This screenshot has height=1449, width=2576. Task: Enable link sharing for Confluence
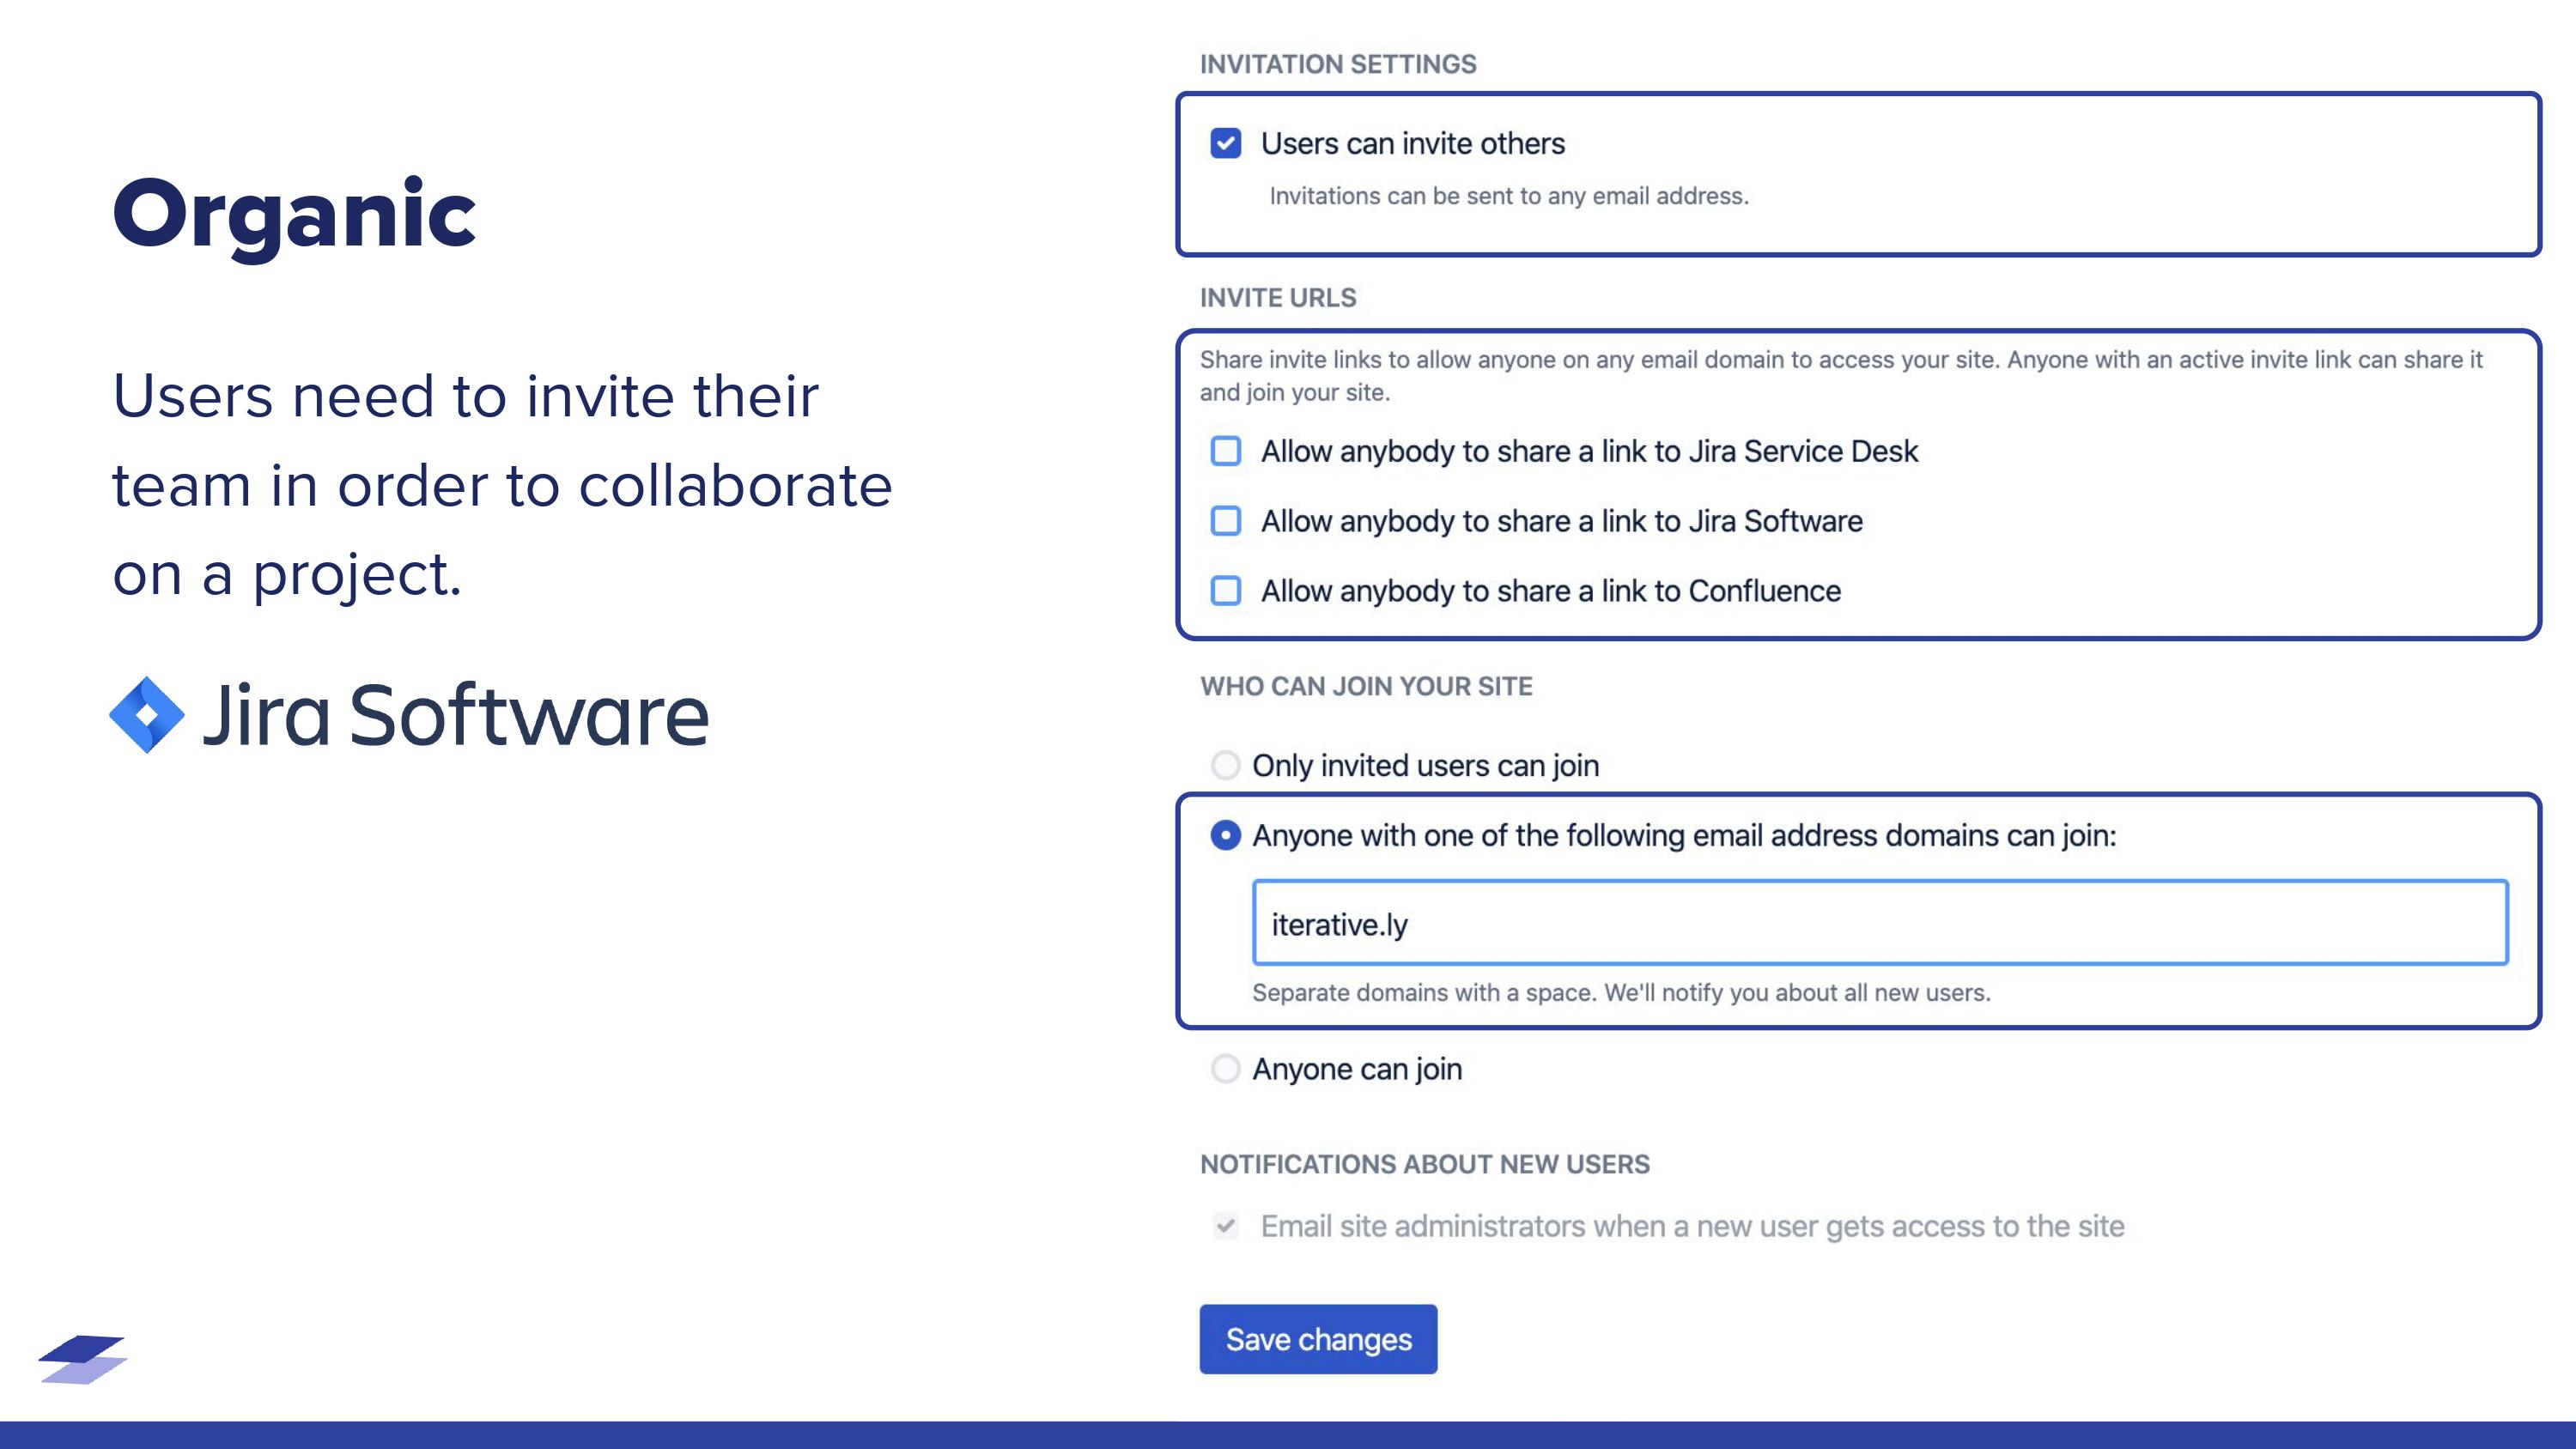(1226, 590)
